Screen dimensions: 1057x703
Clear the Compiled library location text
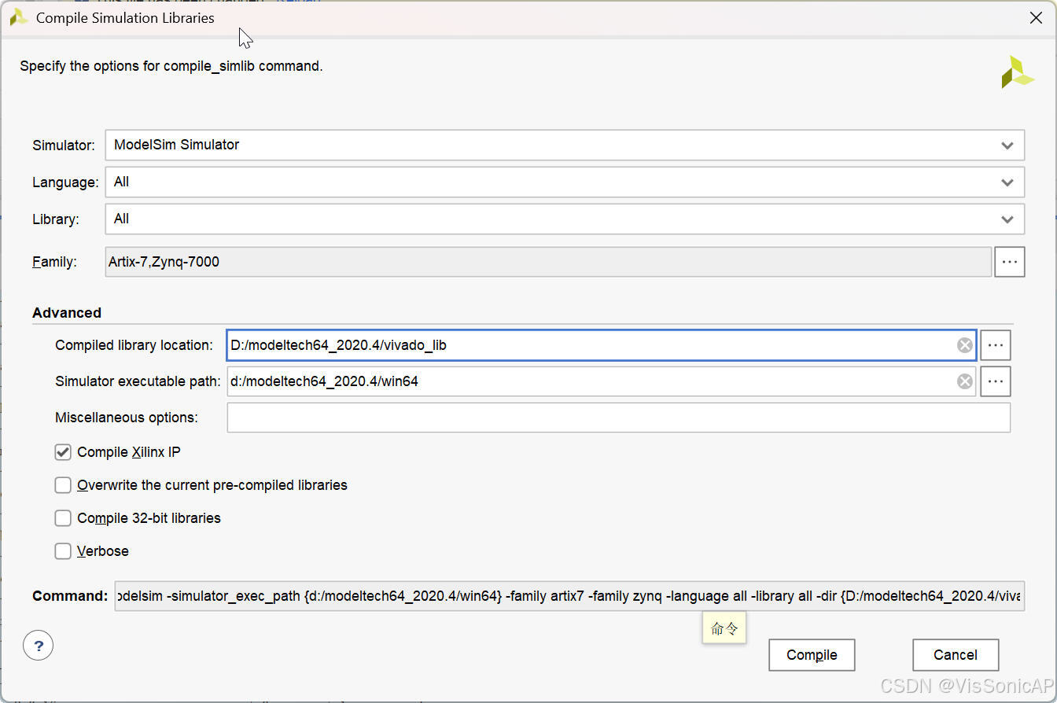click(x=965, y=345)
